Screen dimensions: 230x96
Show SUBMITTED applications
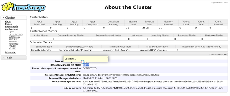coord(15,37)
